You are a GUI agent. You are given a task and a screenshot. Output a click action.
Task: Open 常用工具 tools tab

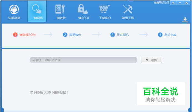(x=128, y=12)
